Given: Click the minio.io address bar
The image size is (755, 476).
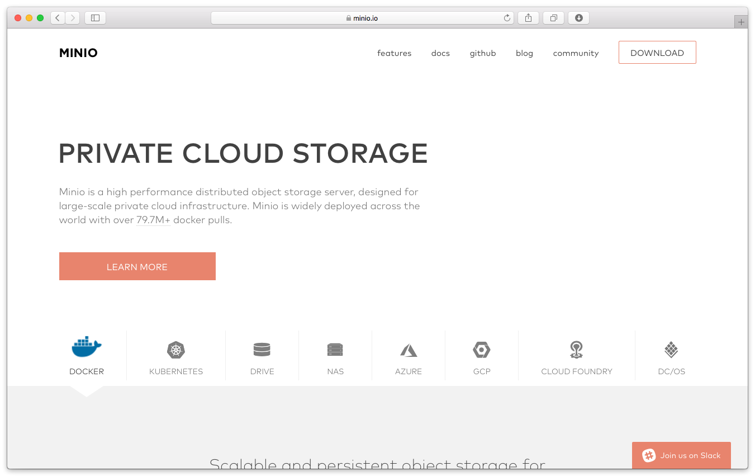Looking at the screenshot, I should 362,18.
